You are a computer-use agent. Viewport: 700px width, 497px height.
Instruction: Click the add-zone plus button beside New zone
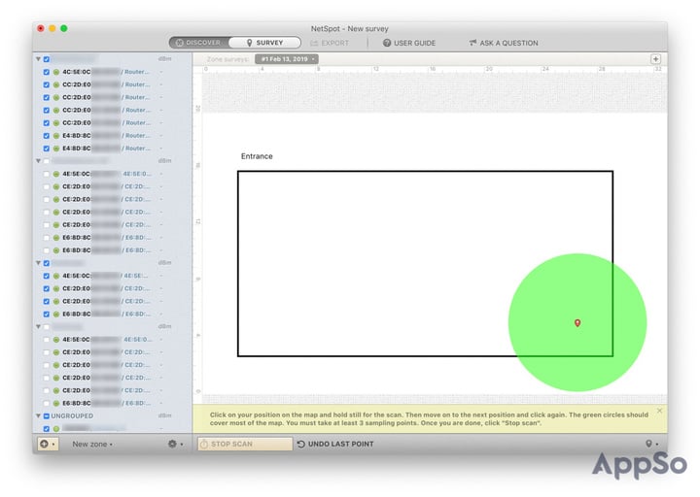pos(47,444)
